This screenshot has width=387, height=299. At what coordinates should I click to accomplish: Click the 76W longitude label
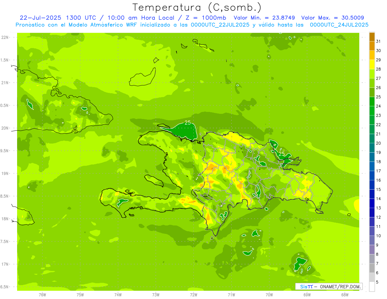coord(42,294)
